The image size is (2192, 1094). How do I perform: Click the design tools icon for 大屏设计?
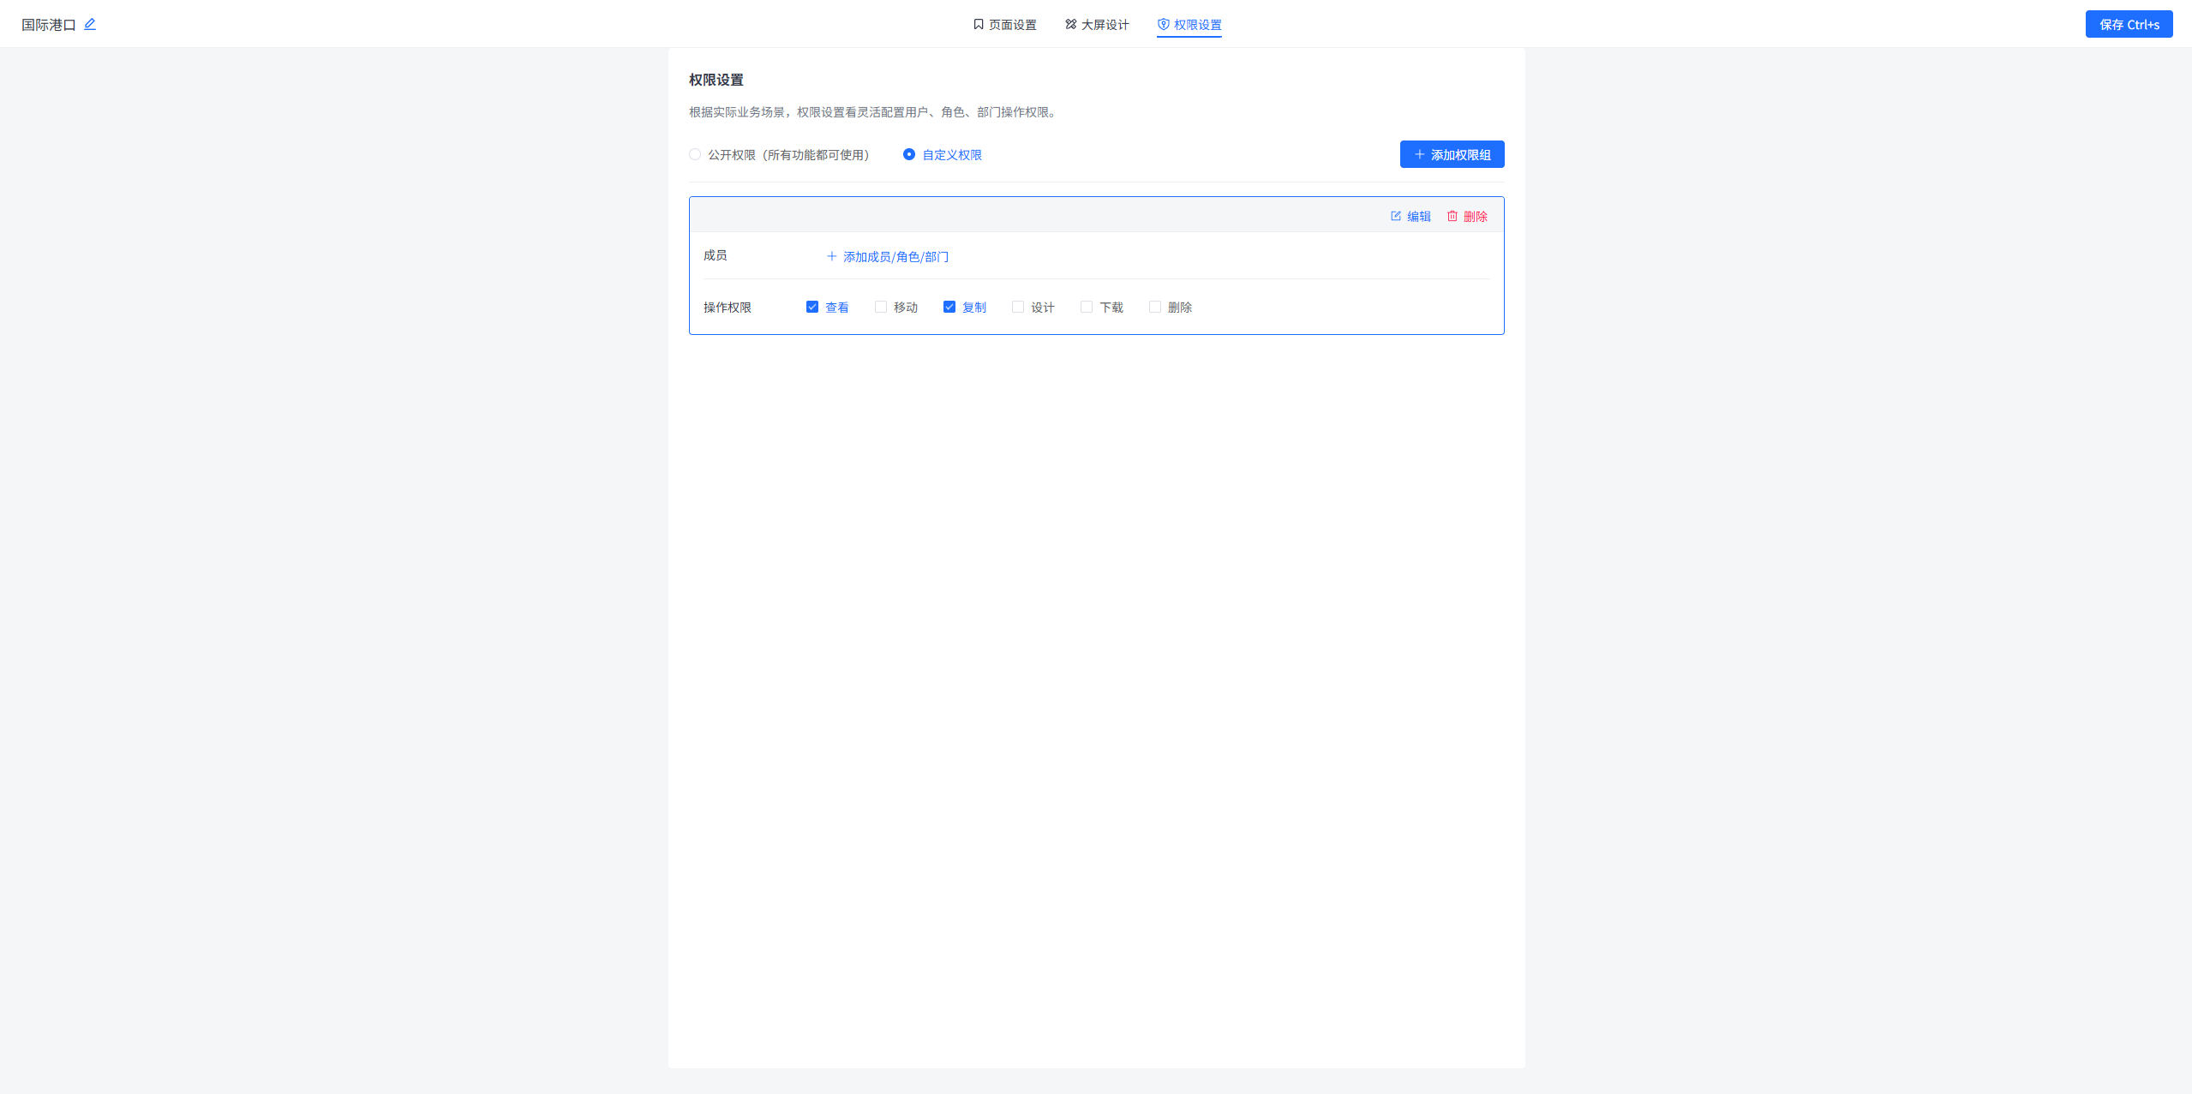pos(1070,24)
